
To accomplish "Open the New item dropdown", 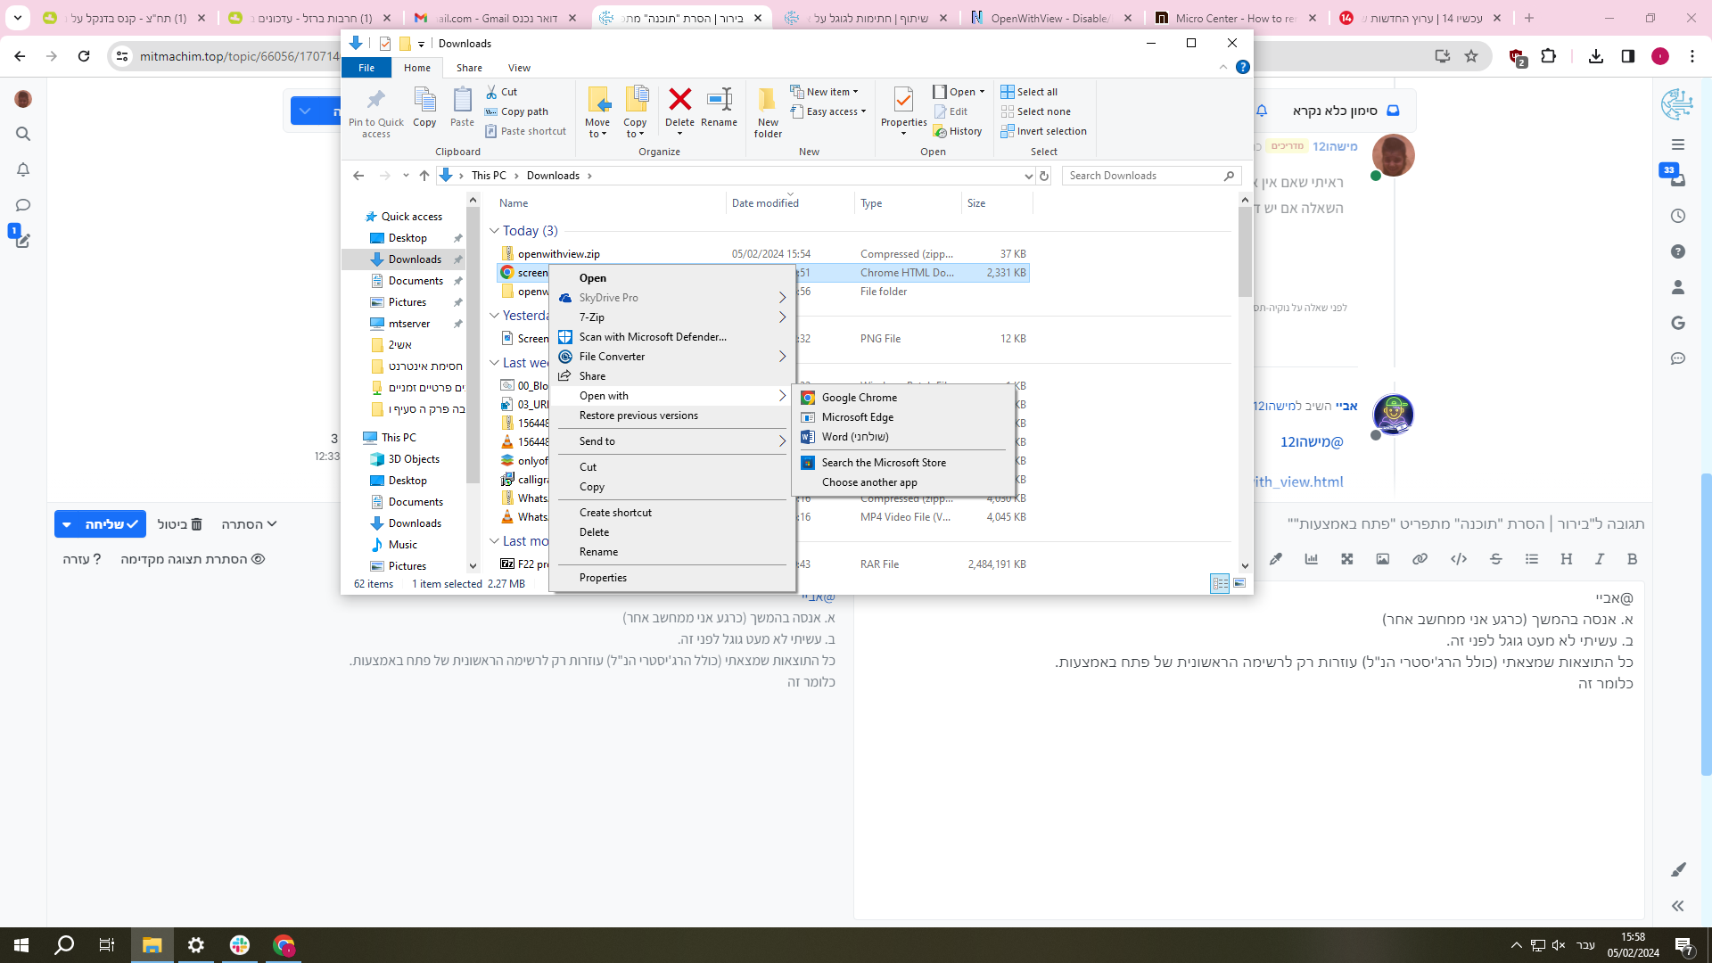I will 824,92.
